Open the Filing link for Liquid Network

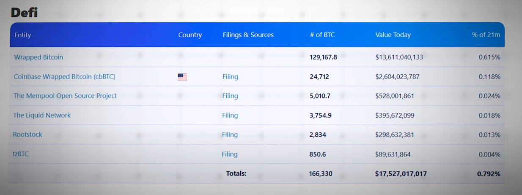tap(230, 115)
